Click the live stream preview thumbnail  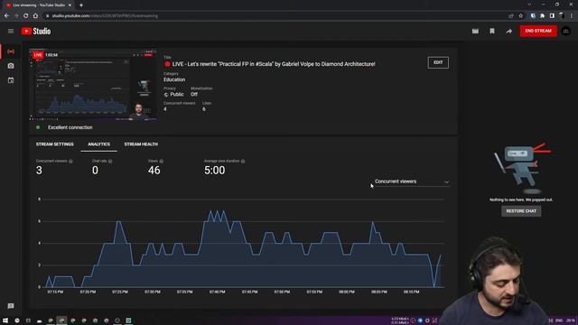click(94, 85)
